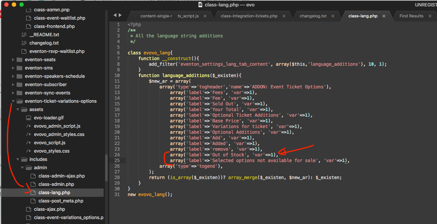Collapse the eventon-ticket-variations-options folder

[14, 101]
